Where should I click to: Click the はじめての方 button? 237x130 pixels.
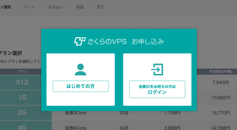(81, 86)
